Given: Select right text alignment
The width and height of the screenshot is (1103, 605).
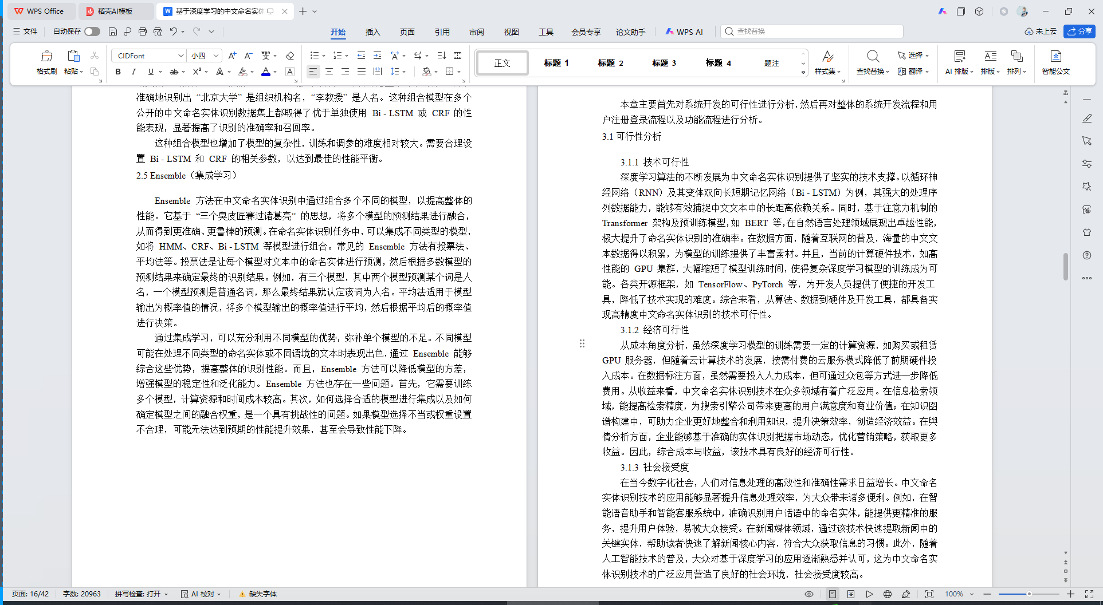Looking at the screenshot, I should pyautogui.click(x=345, y=72).
